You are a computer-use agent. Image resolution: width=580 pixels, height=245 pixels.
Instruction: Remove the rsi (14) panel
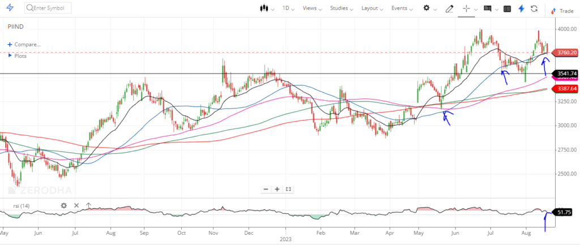(x=76, y=205)
